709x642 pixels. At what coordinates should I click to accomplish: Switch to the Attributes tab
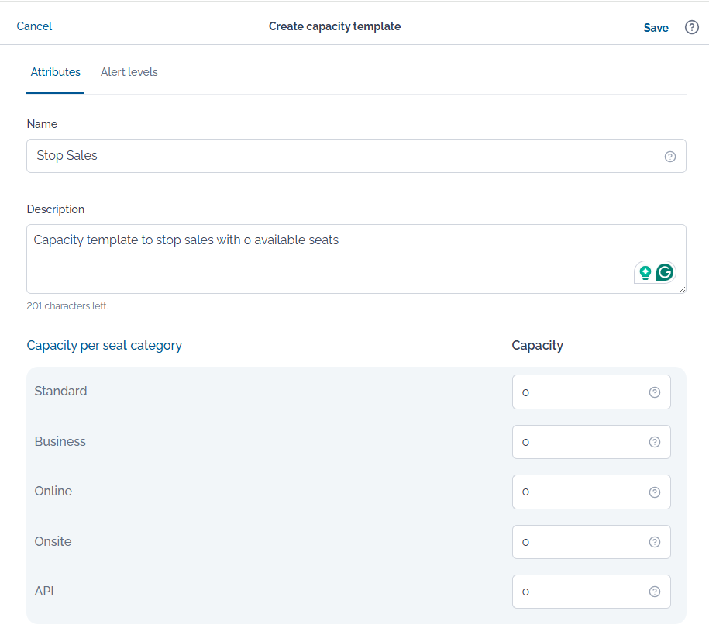tap(55, 72)
